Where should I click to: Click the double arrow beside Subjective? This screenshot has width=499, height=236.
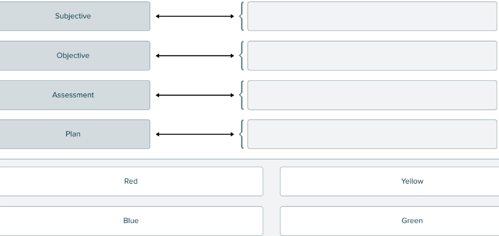195,16
